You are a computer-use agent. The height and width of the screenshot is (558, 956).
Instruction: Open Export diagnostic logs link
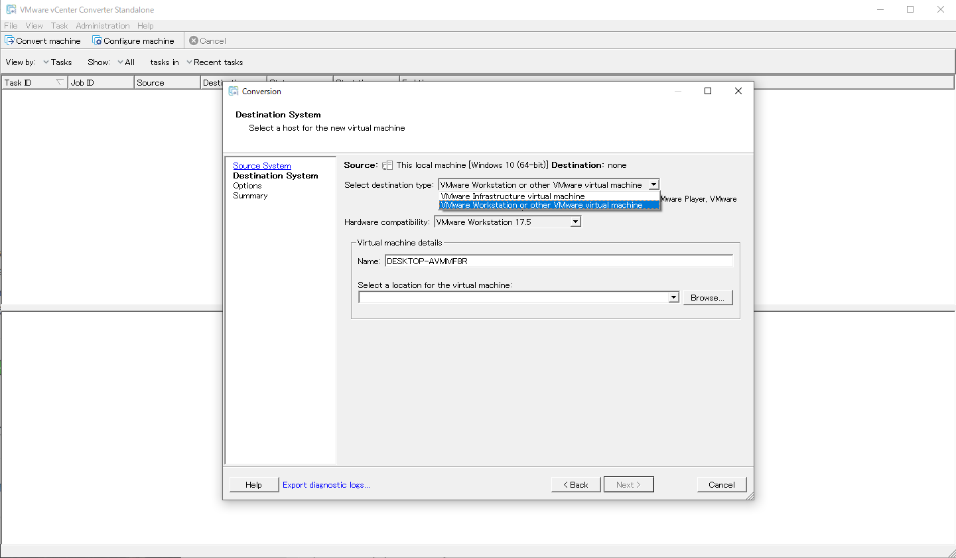[x=326, y=485]
